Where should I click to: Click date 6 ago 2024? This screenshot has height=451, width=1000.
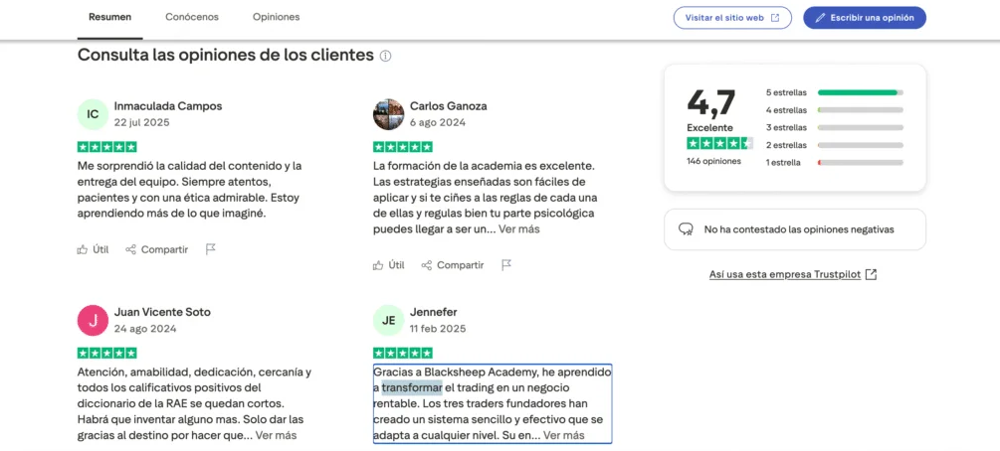coord(438,122)
